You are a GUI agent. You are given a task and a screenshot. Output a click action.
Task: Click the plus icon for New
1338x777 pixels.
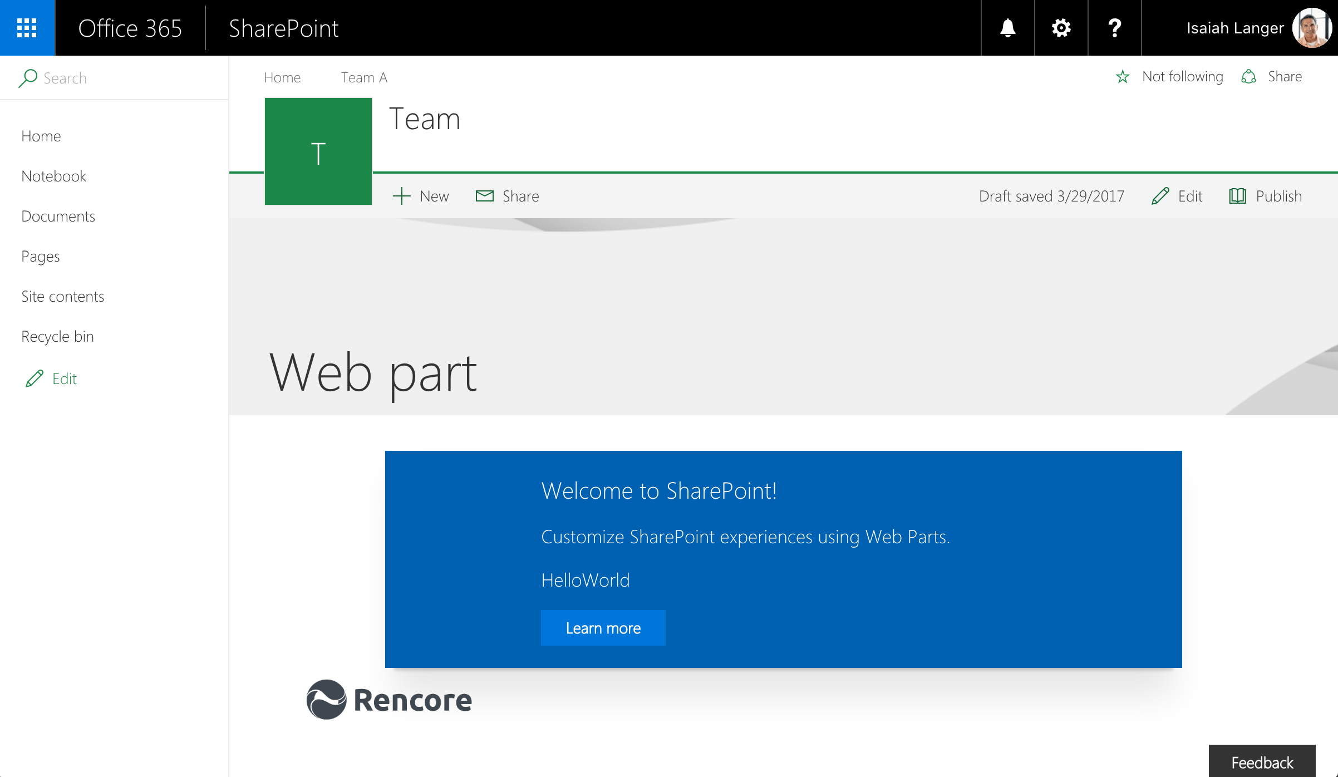[x=401, y=196]
